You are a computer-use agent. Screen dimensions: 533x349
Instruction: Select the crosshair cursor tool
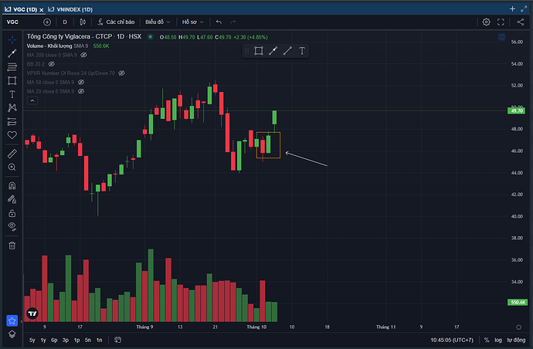pos(12,40)
